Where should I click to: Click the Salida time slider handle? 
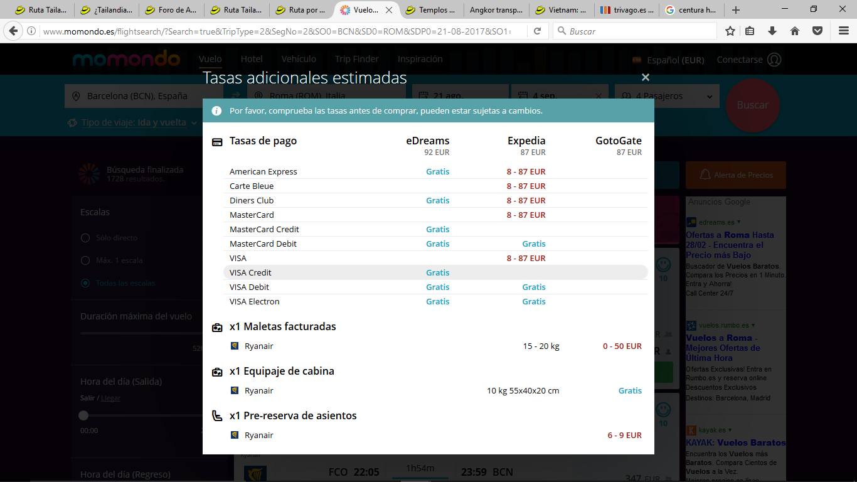(x=83, y=415)
